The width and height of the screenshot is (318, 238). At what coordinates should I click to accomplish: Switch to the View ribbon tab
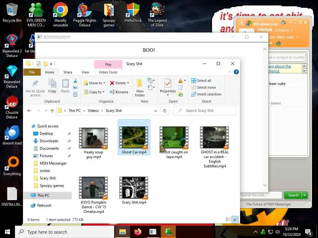click(85, 72)
